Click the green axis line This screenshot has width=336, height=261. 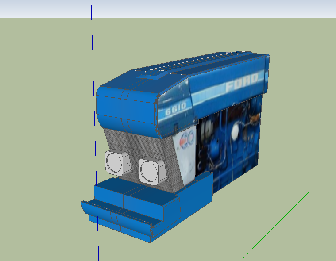288,213
